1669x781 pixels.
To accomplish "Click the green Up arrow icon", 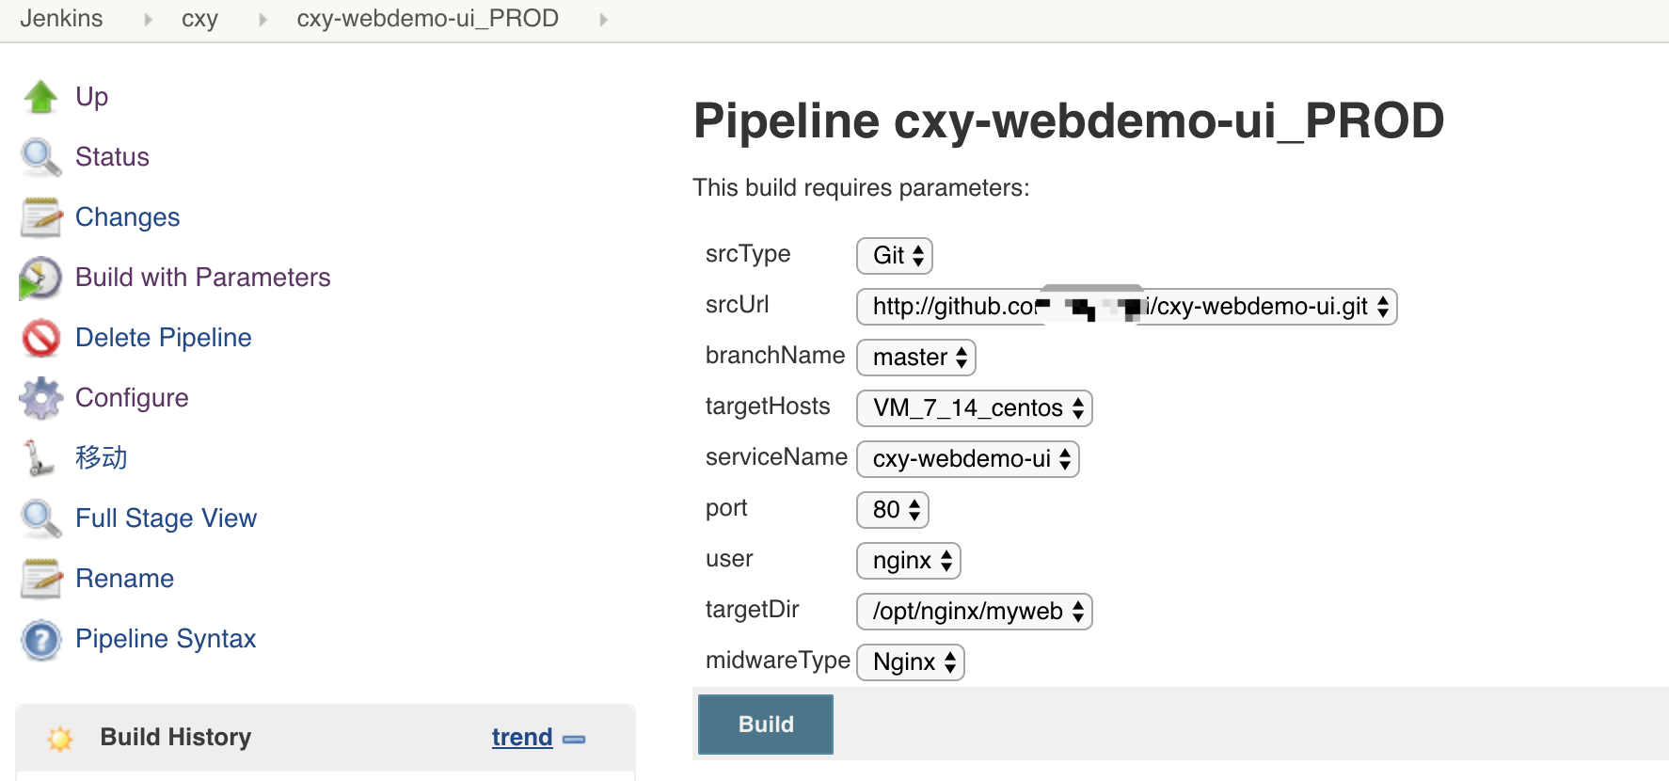I will pos(40,97).
